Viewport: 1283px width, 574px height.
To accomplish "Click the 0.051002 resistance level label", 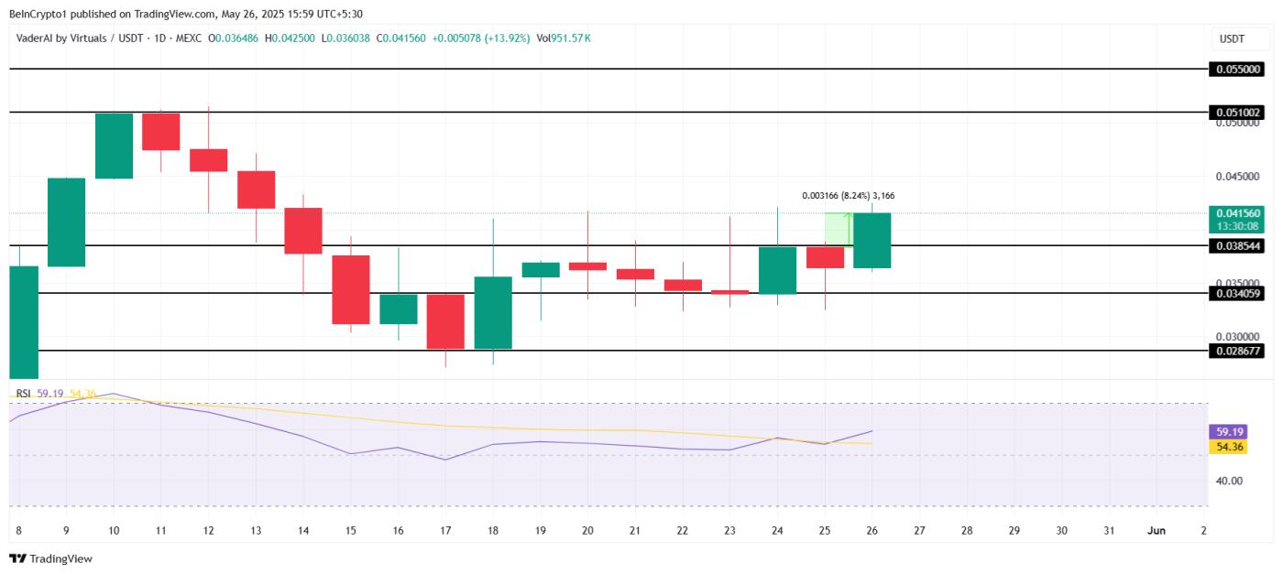I will [x=1236, y=112].
